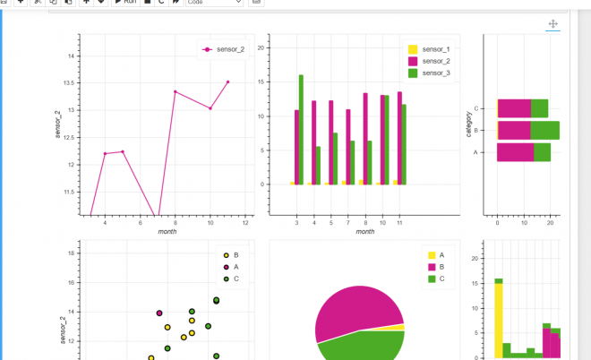Interrupt the kernel with the stop icon
Image resolution: width=591 pixels, height=360 pixels.
[147, 3]
